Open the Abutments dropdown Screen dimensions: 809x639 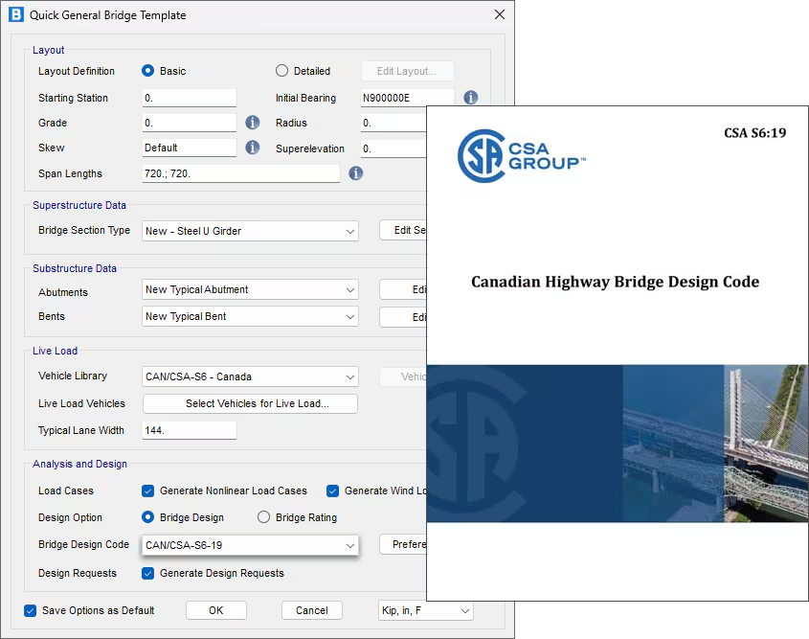coord(250,289)
